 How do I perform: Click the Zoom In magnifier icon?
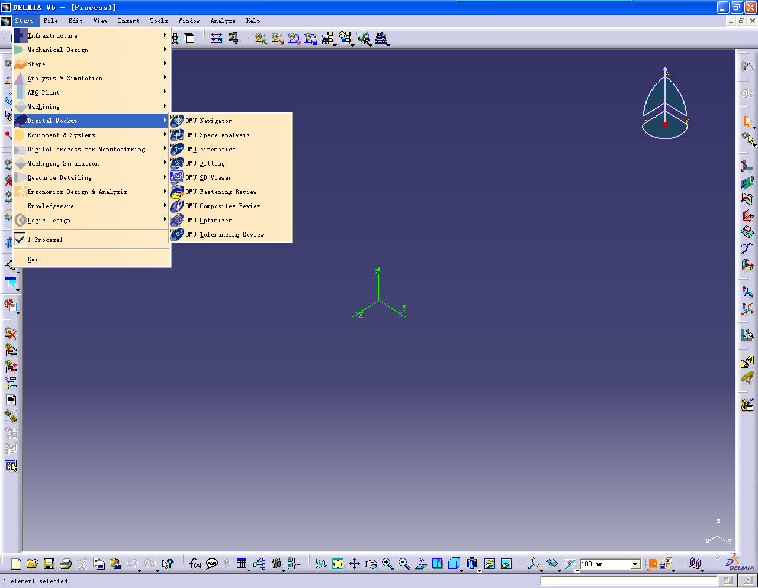(387, 564)
